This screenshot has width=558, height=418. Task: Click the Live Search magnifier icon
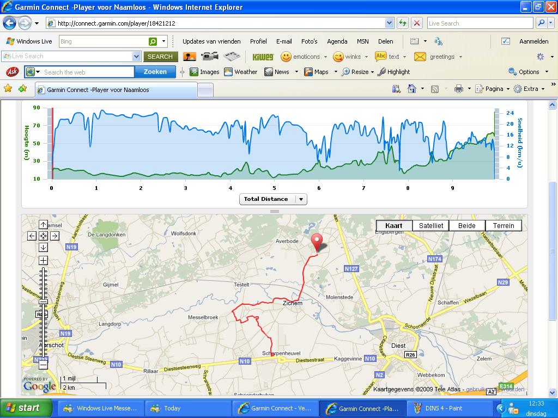pyautogui.click(x=541, y=23)
